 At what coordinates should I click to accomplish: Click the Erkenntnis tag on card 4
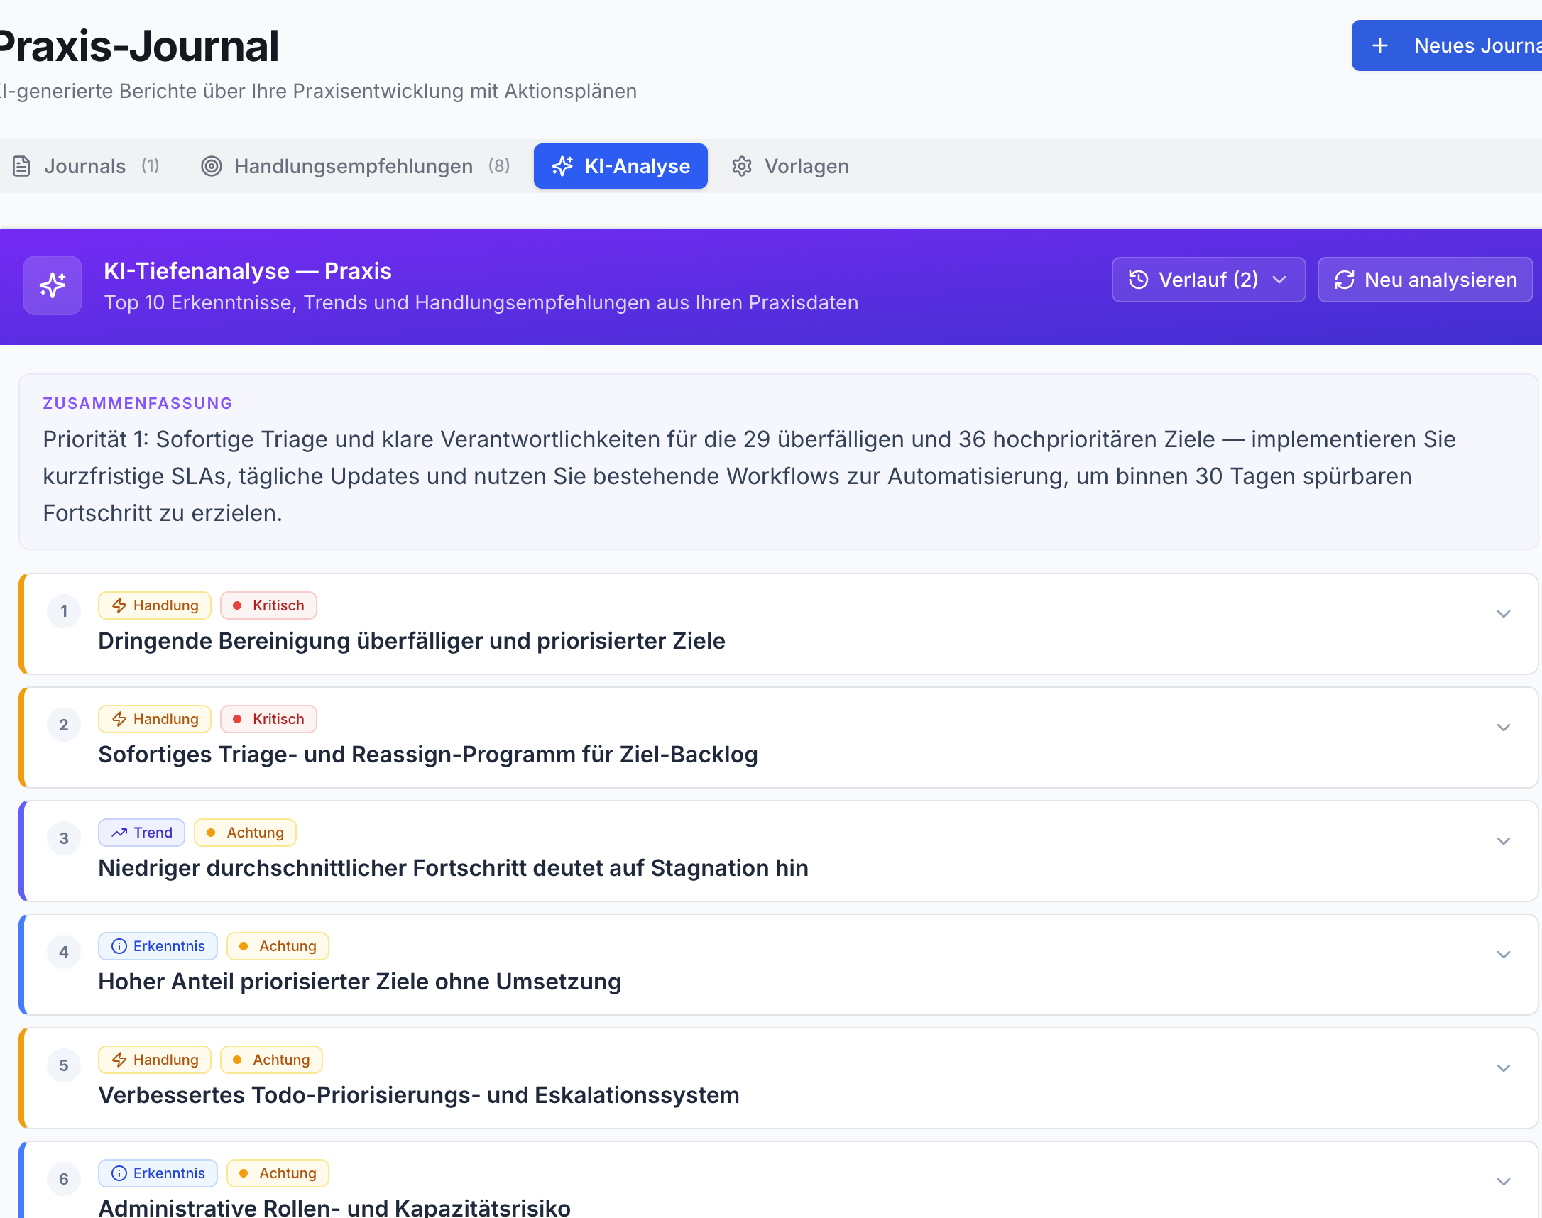pyautogui.click(x=158, y=945)
